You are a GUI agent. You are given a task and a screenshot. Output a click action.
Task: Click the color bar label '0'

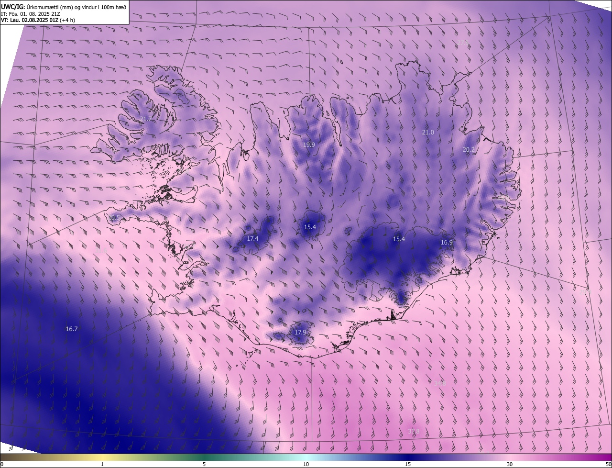2,464
